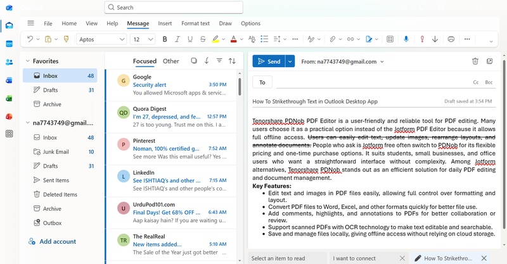Open the Aptos font name dropdown
The height and width of the screenshot is (264, 507).
pyautogui.click(x=101, y=39)
